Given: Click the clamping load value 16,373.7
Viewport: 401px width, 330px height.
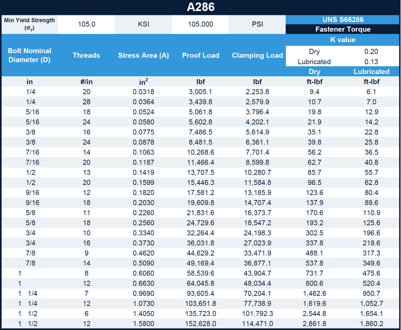Looking at the screenshot, I should [x=257, y=213].
